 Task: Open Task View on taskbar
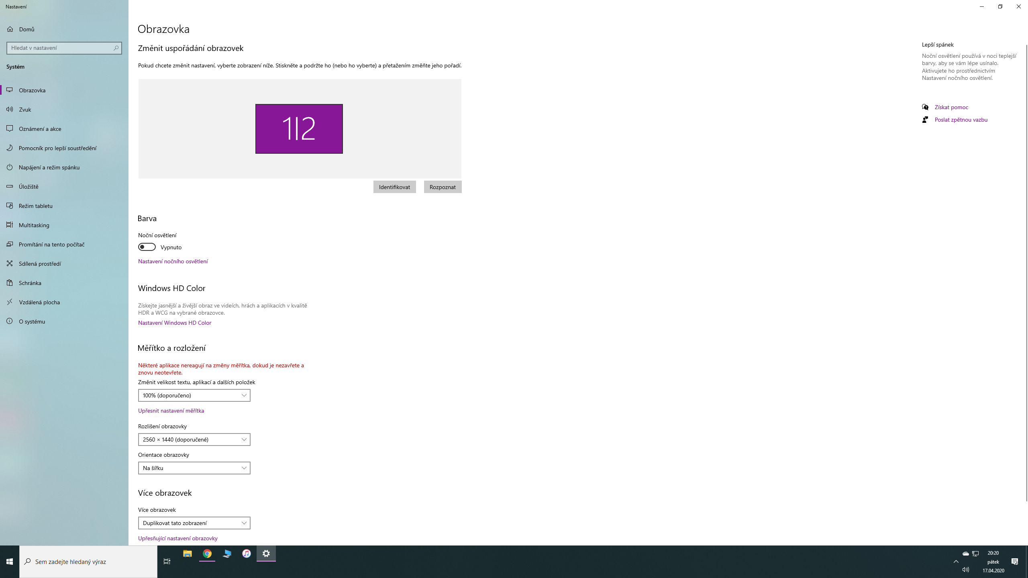click(167, 562)
